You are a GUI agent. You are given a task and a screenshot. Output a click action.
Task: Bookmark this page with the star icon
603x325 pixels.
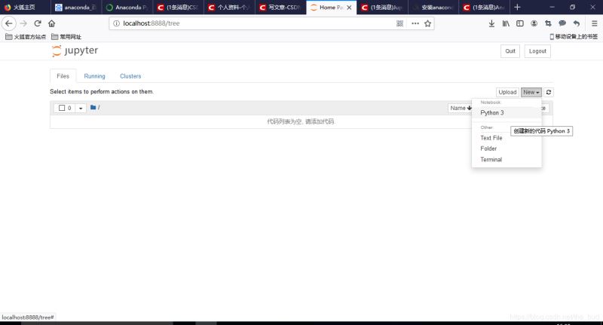pyautogui.click(x=427, y=23)
